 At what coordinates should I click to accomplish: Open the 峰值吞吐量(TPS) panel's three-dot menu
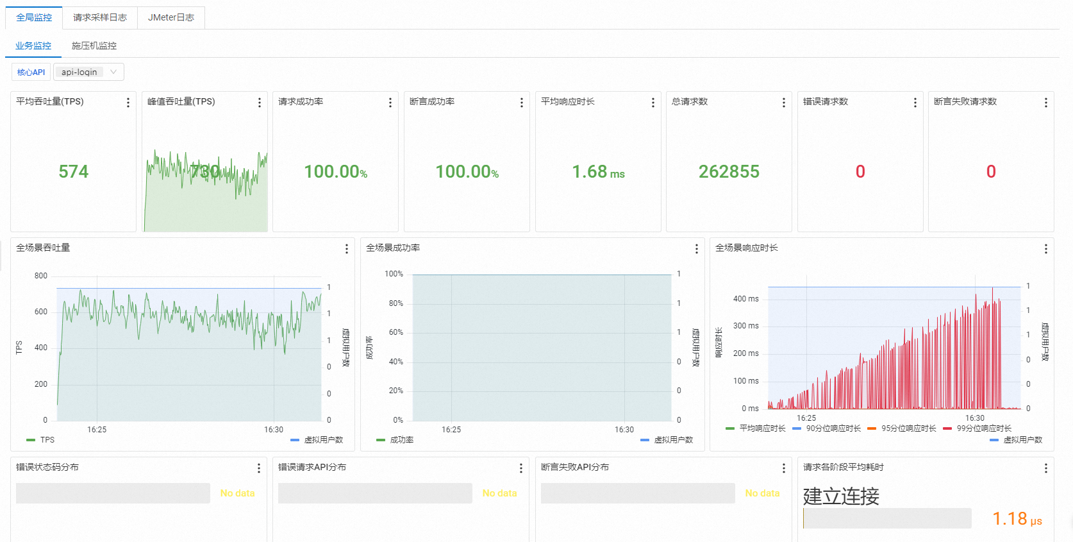point(260,103)
